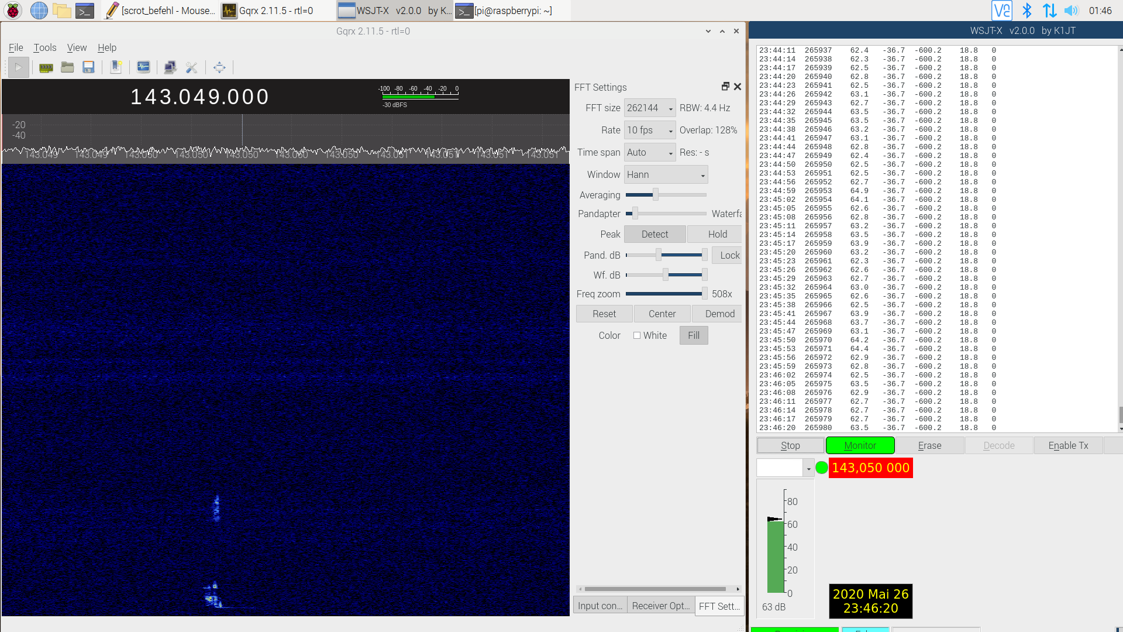Click the Reset zoom button

604,314
